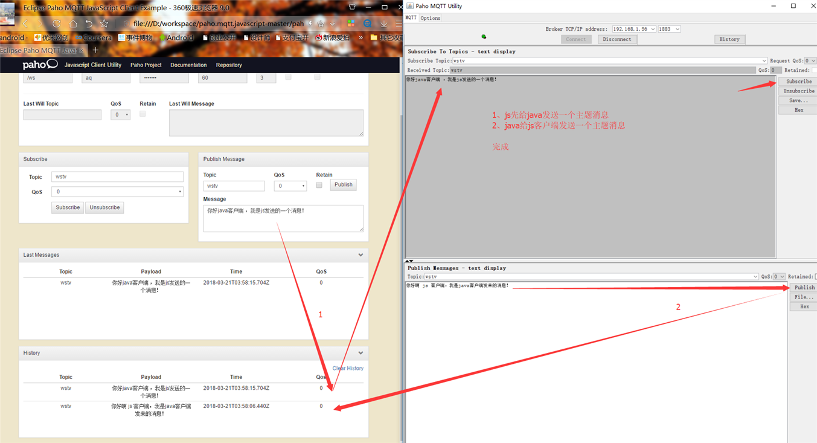Click the undo close-tab icon
Screen dimensions: 817x443
click(x=89, y=24)
